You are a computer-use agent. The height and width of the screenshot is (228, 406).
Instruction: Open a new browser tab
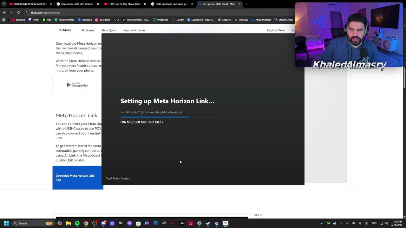tap(246, 4)
